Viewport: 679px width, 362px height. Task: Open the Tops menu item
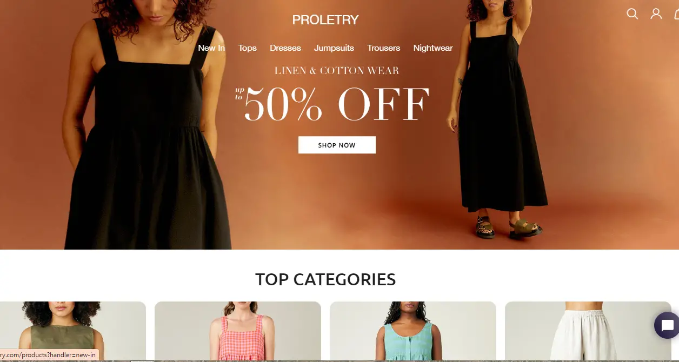pos(248,48)
